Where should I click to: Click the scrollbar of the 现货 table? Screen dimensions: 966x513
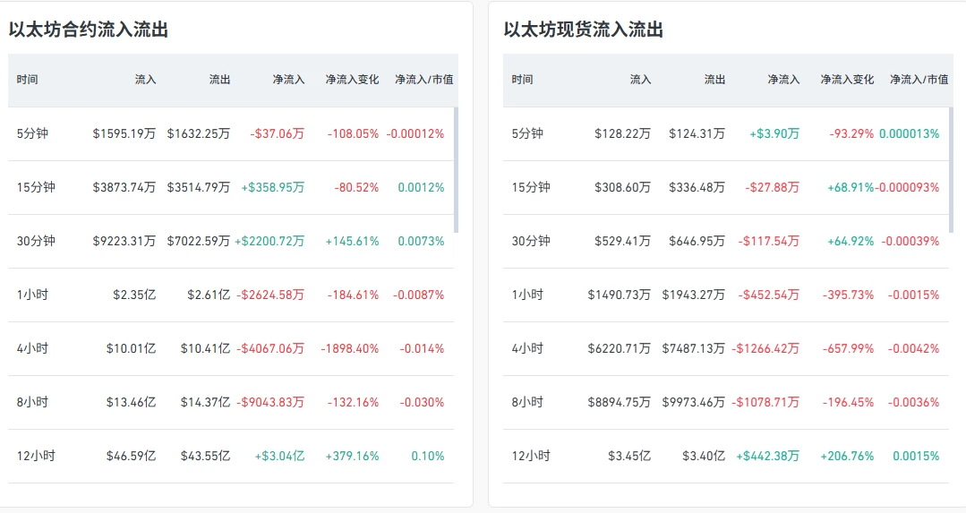tap(951, 170)
